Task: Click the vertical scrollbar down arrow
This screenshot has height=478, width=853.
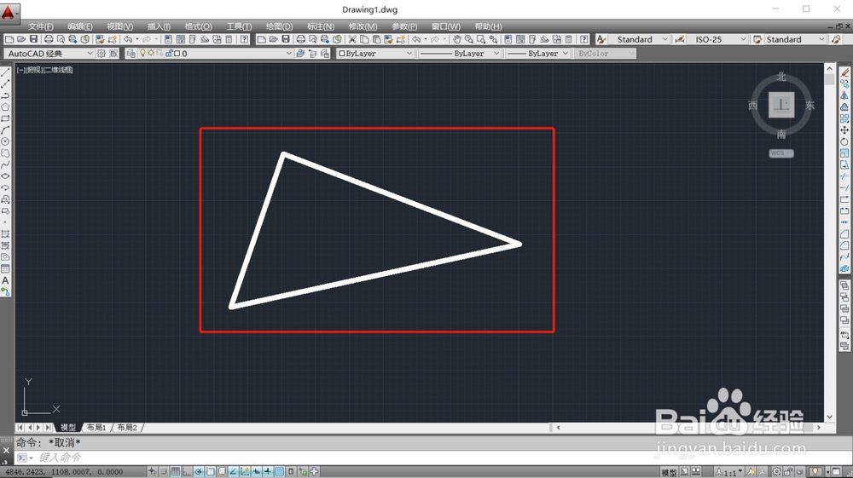Action: [x=830, y=418]
